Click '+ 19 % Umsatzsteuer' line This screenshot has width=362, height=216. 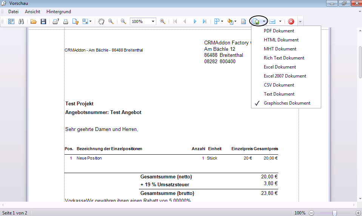(x=165, y=185)
